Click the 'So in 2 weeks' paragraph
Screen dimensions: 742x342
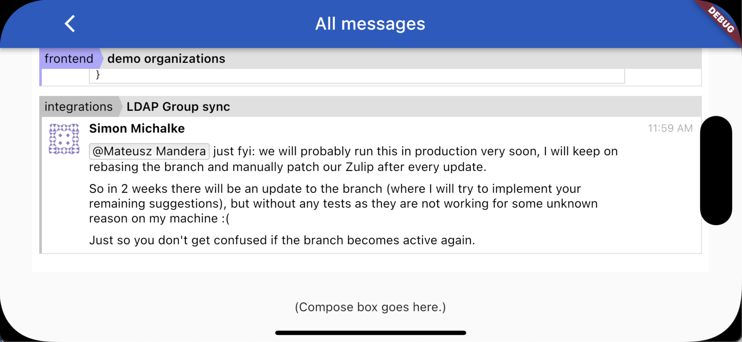344,204
